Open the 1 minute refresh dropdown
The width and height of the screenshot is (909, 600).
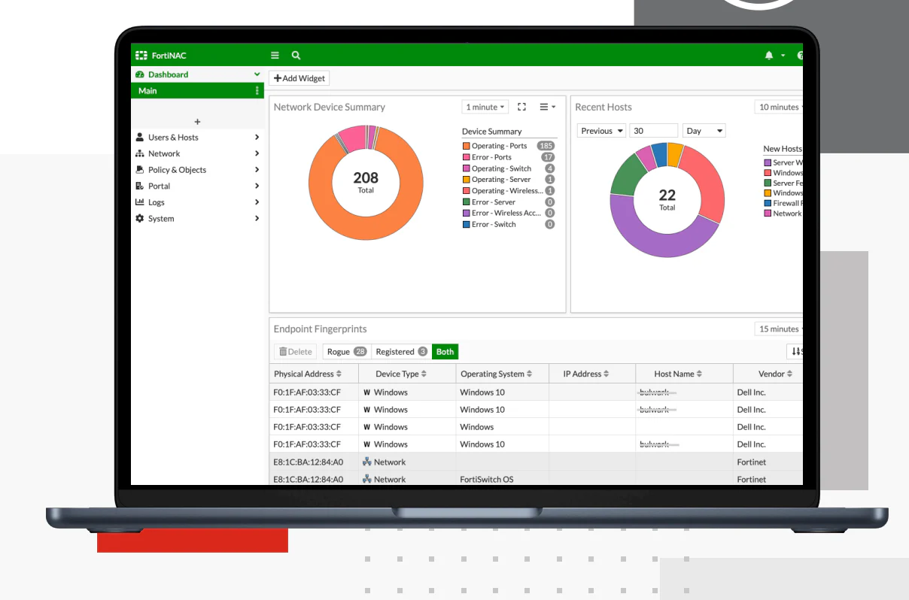click(485, 108)
